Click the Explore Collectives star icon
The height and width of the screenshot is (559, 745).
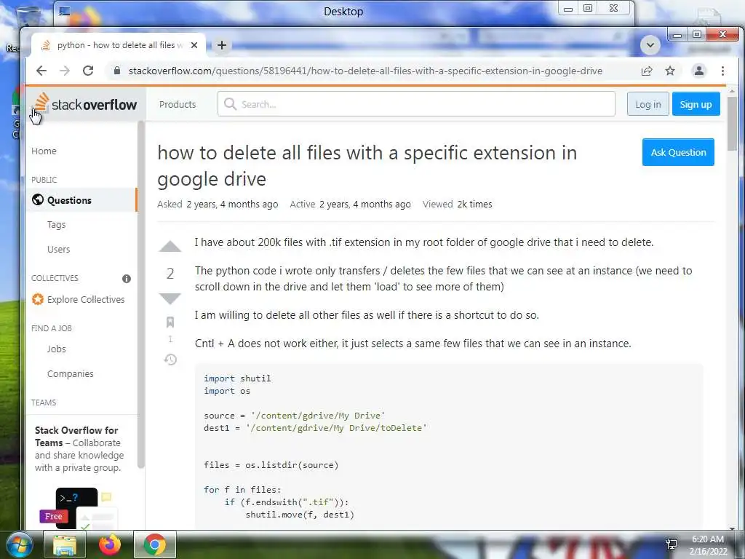38,299
